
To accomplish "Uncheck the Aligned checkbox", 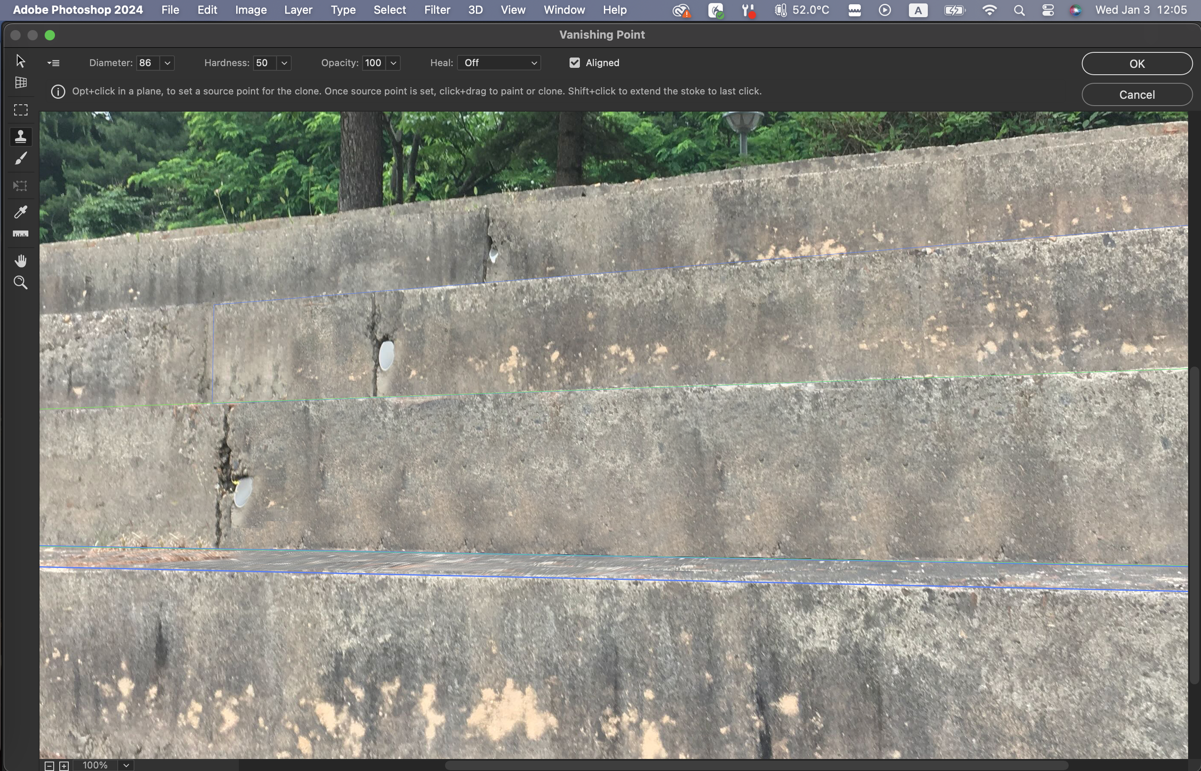I will point(574,63).
